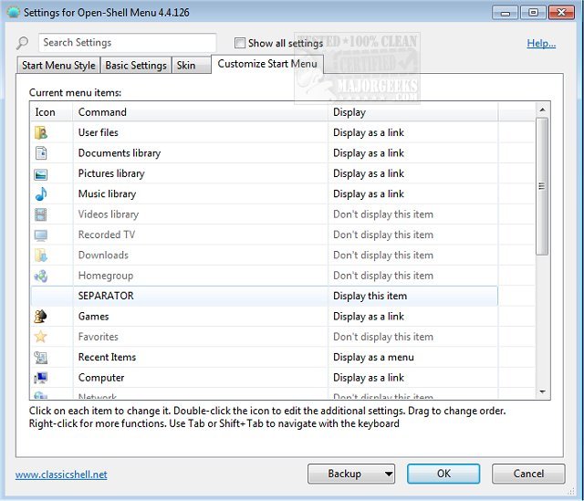The height and width of the screenshot is (501, 584).
Task: Visit the www.classicshell.net link
Action: tap(61, 475)
